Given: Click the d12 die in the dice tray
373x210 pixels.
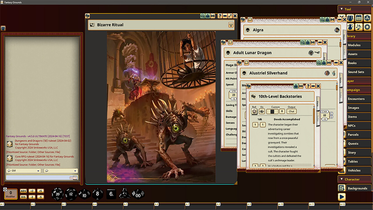Looking at the screenshot, I should (x=71, y=194).
